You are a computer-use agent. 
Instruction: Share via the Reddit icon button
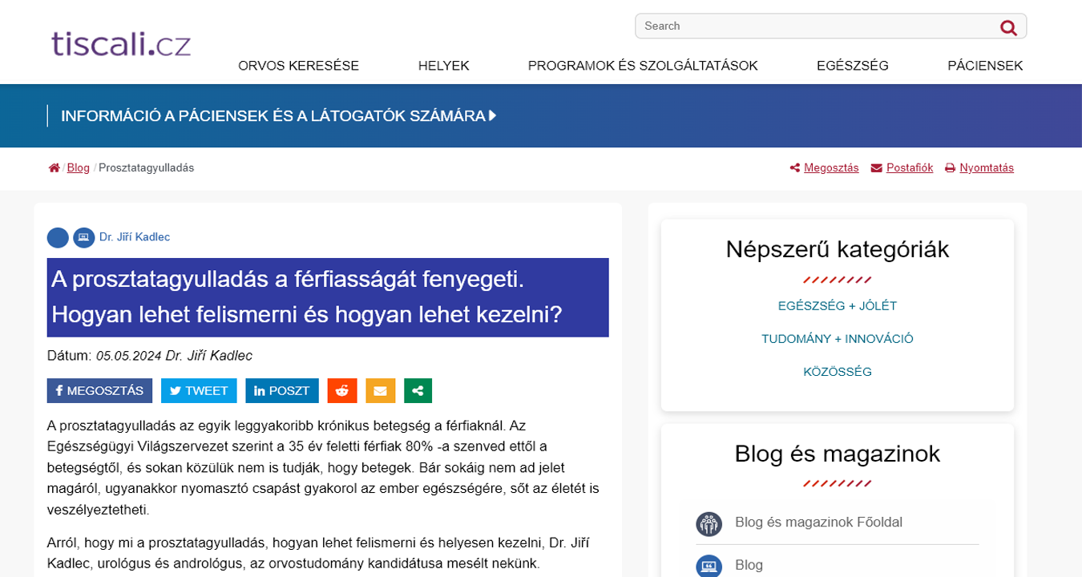[342, 390]
